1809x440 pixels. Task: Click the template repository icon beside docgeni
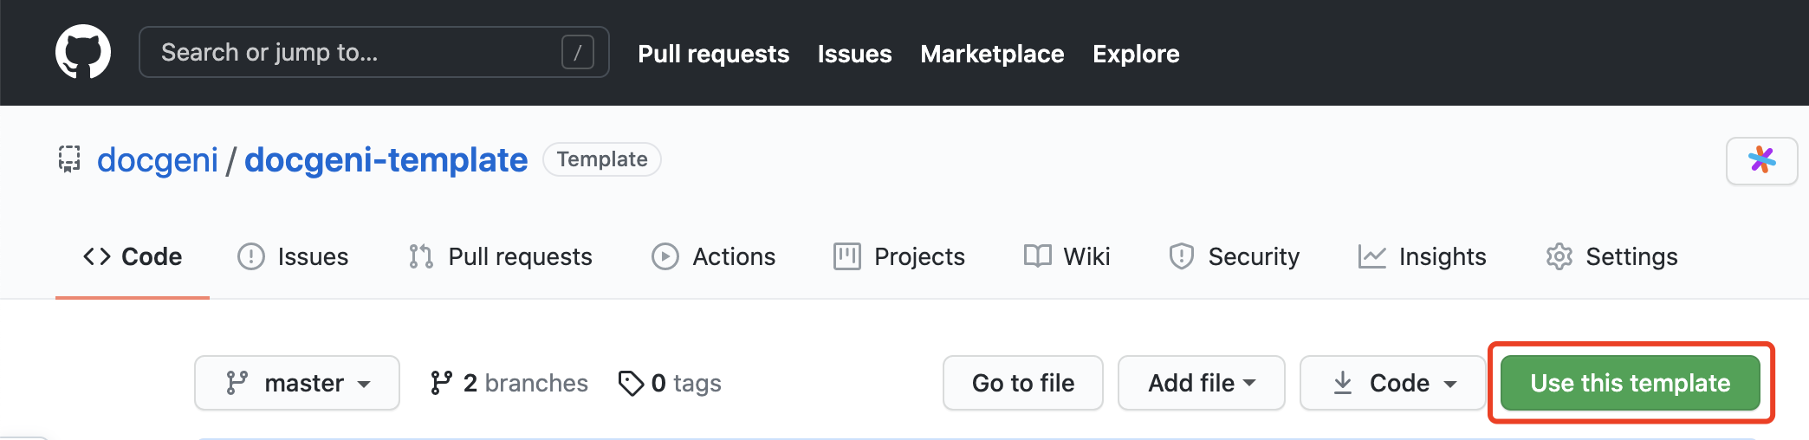click(69, 159)
